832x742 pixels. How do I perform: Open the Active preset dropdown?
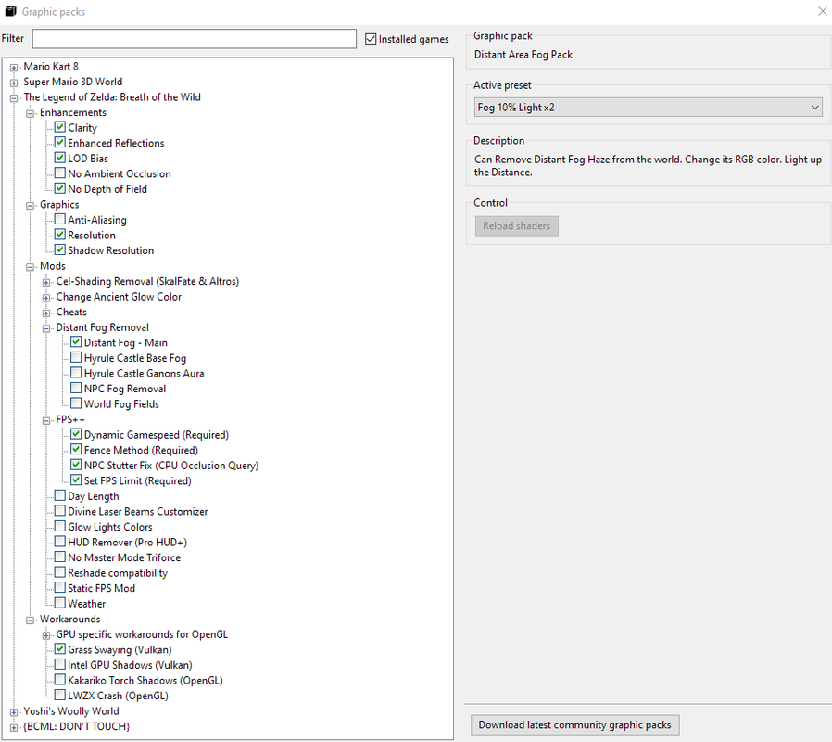coord(648,108)
